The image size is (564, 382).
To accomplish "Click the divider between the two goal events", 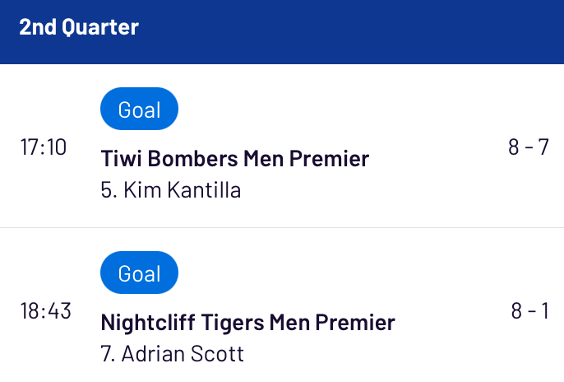I will click(x=282, y=227).
